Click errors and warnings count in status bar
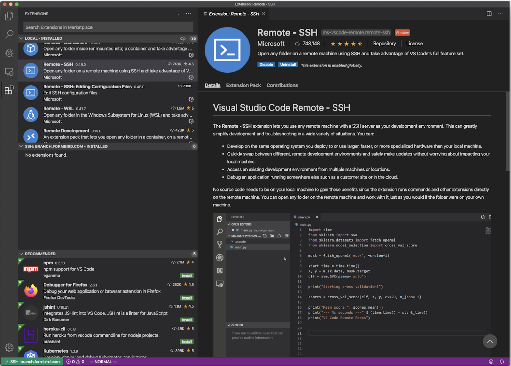This screenshot has width=511, height=366. click(75, 362)
